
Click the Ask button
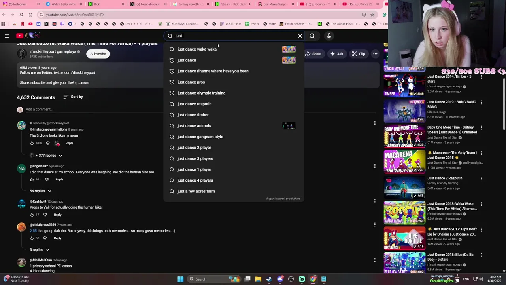336,54
